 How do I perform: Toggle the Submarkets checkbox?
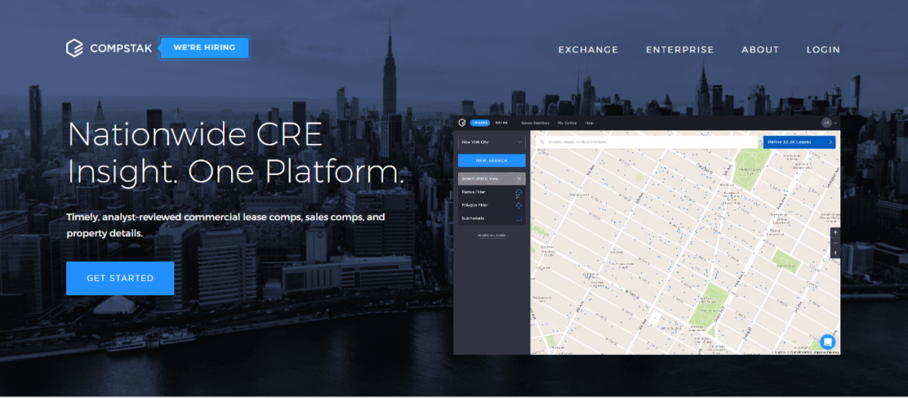click(519, 218)
